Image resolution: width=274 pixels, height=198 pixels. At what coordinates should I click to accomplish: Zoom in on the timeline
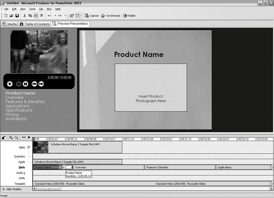tap(11, 137)
